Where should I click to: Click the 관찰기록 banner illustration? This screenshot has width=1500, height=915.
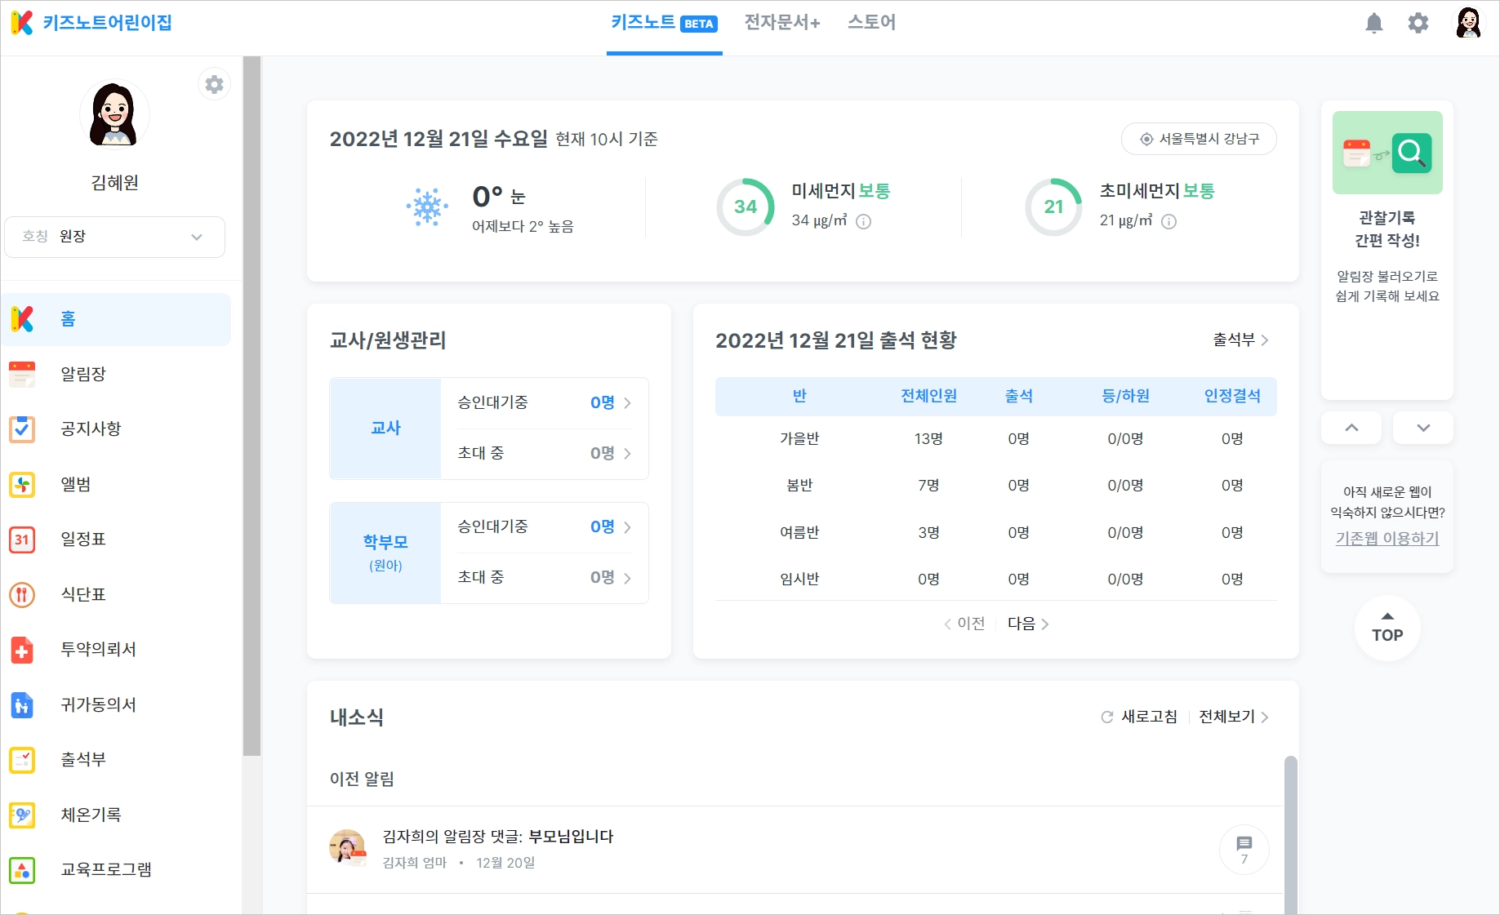(1387, 153)
